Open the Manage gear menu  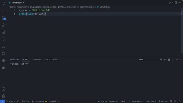[3, 96]
